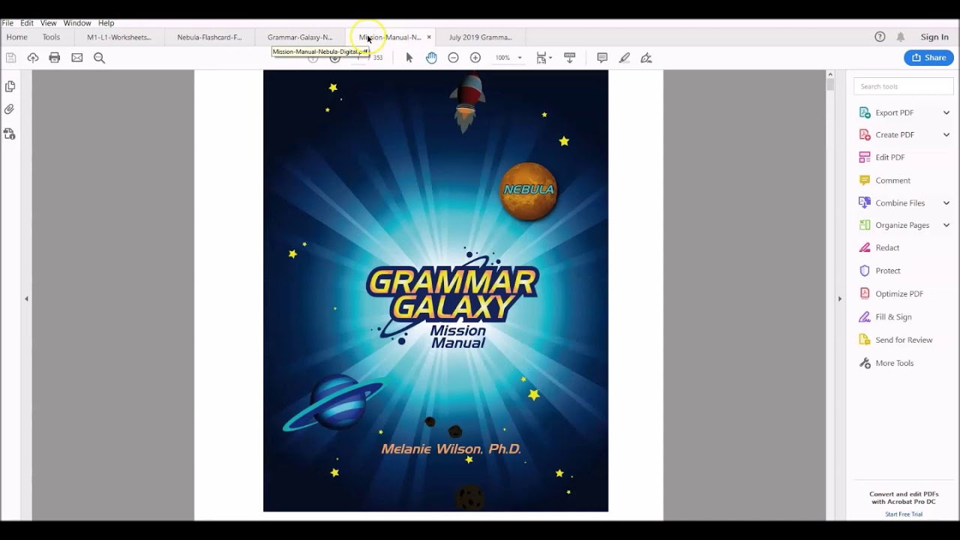960x540 pixels.
Task: Open the Edit PDF tool
Action: pos(890,157)
